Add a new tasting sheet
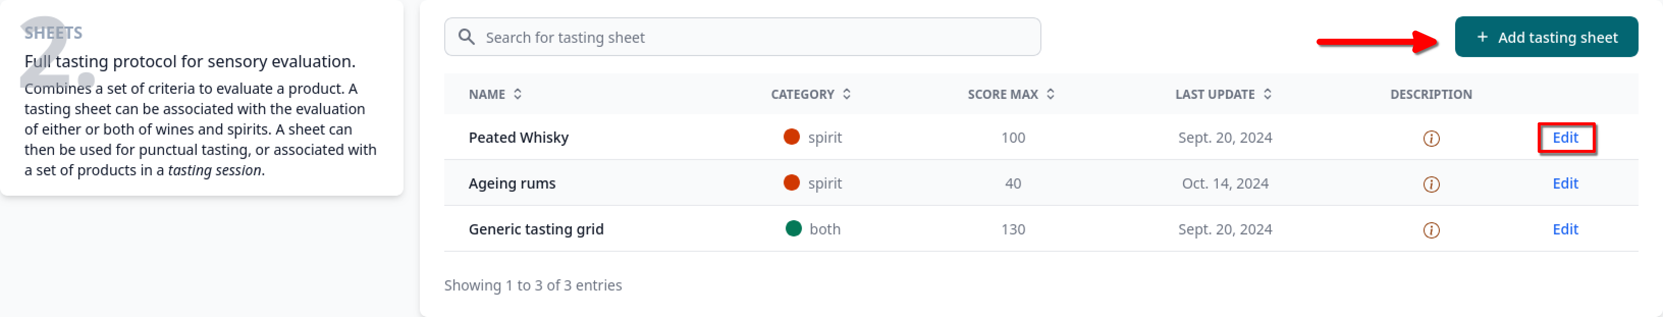Screen dimensions: 1663x317 point(1546,37)
